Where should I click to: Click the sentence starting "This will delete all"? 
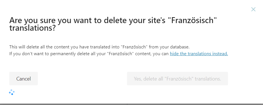[99, 47]
